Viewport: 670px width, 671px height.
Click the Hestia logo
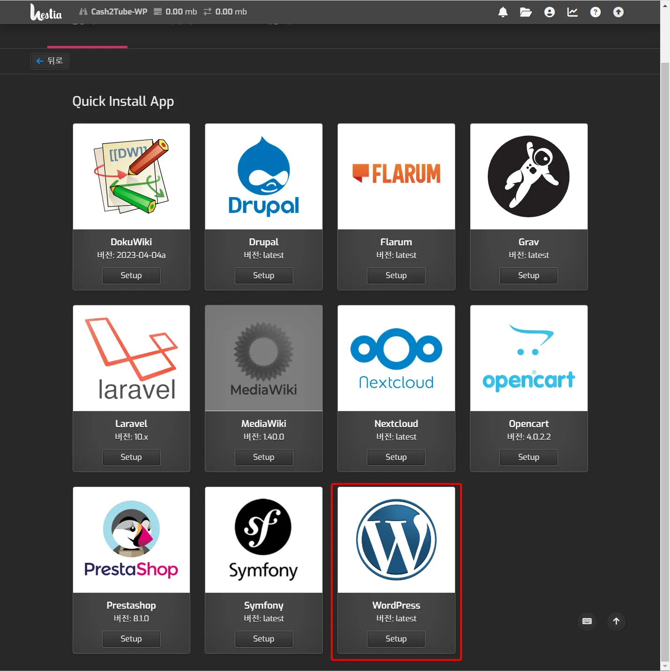(x=46, y=12)
